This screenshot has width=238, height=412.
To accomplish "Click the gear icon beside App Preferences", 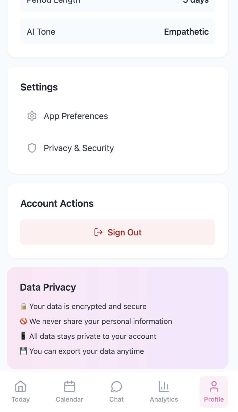I will [32, 116].
